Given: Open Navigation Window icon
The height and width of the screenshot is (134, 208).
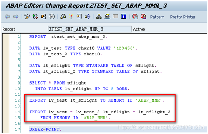Looking at the screenshot, I should tap(107, 17).
